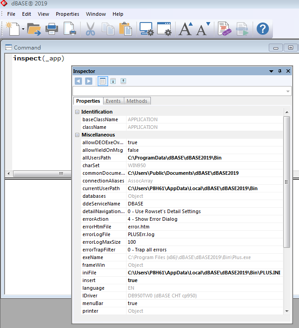Click Command window horizontal scrollbar thumb
This screenshot has height=328, width=299.
coord(42,173)
